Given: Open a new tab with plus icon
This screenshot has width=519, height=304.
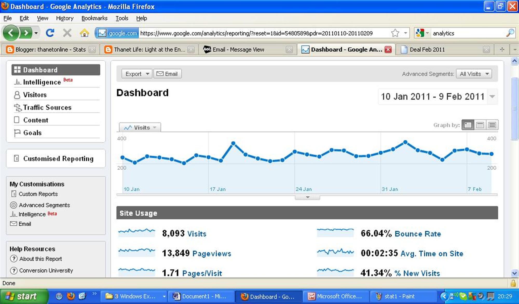Looking at the screenshot, I should click(x=502, y=49).
